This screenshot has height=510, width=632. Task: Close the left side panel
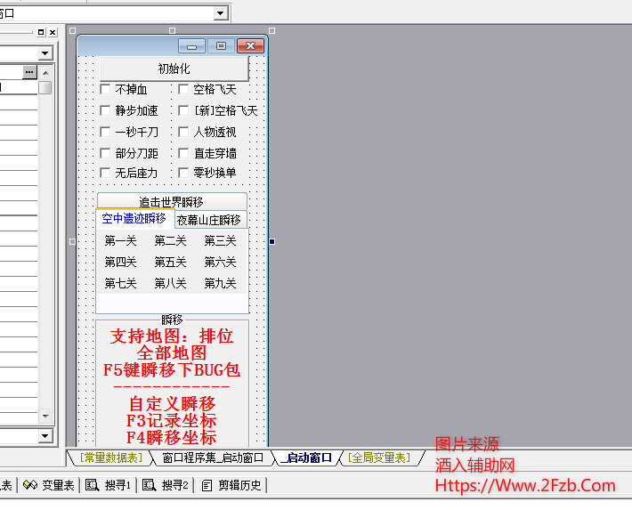(53, 32)
